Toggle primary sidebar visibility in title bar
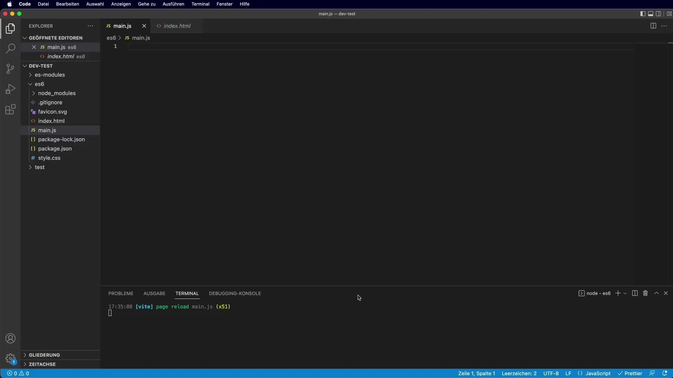The height and width of the screenshot is (378, 673). point(643,14)
